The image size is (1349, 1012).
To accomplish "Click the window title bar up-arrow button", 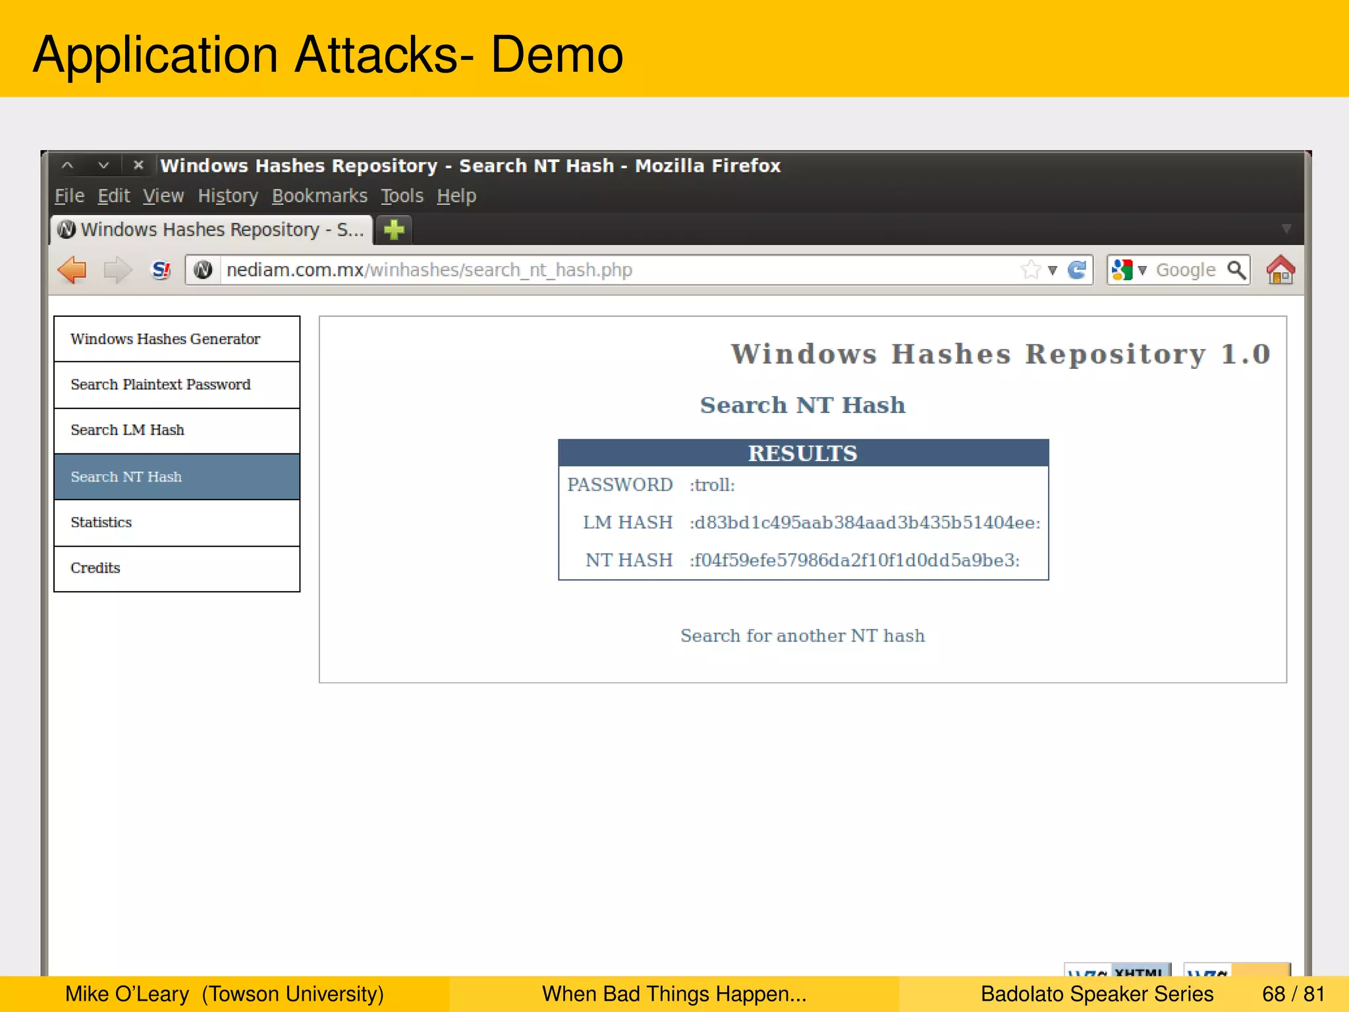I will 67,165.
